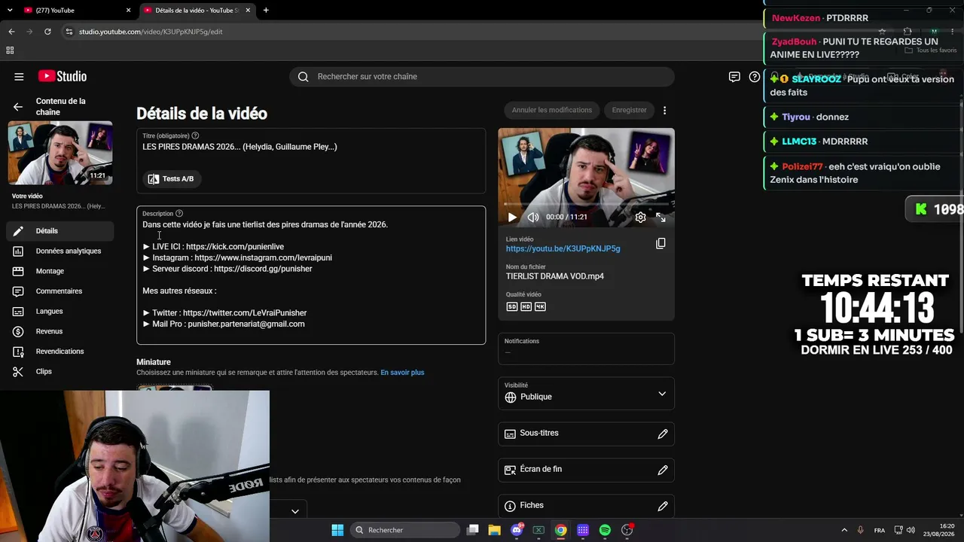The height and width of the screenshot is (542, 964).
Task: Click the Écran de fin row label
Action: click(x=541, y=470)
